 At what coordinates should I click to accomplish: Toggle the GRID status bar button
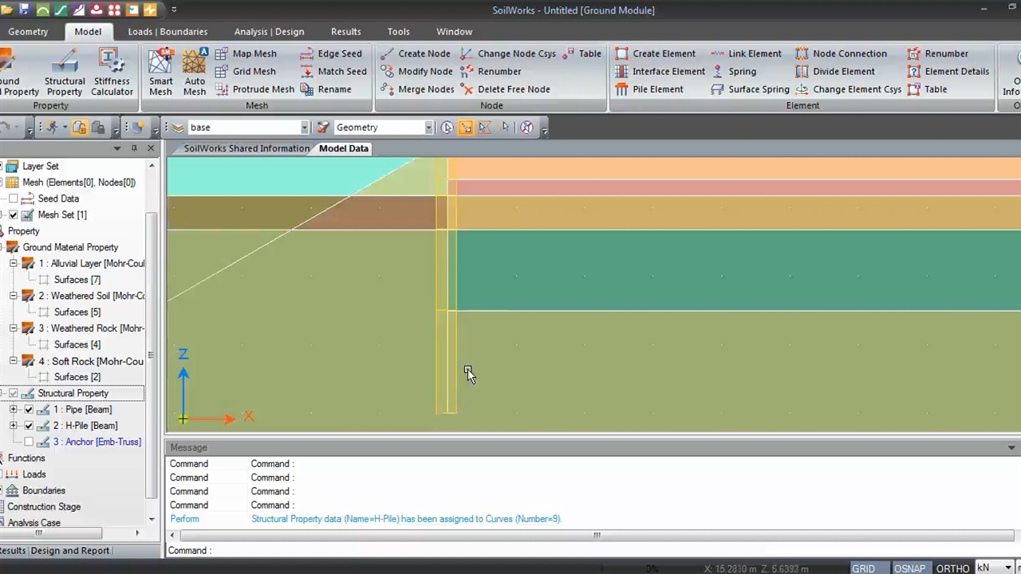pyautogui.click(x=863, y=568)
